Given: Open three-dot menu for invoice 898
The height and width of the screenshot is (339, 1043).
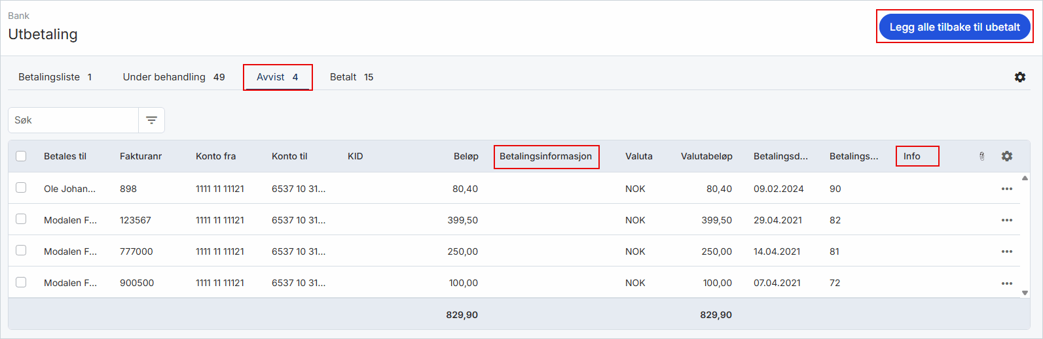Looking at the screenshot, I should (x=1007, y=189).
